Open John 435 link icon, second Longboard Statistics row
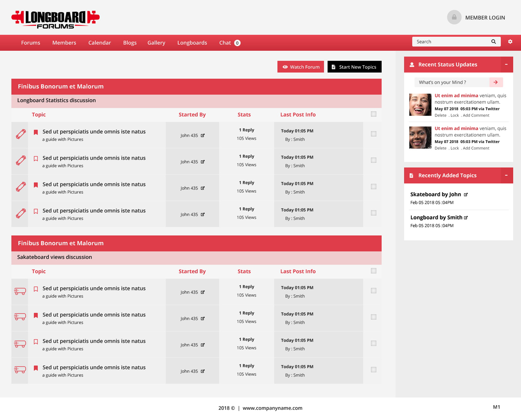 (202, 162)
